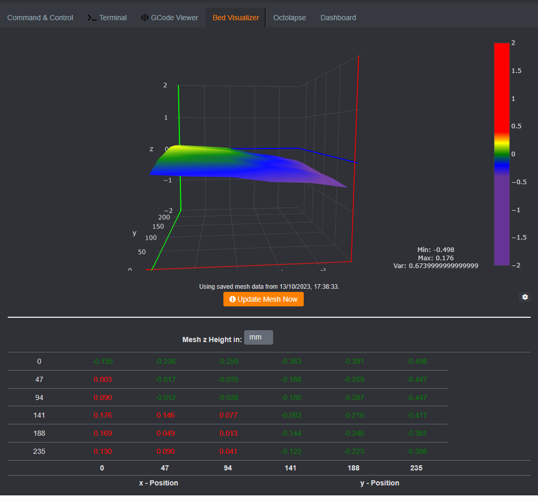This screenshot has height=502, width=538.
Task: Click the Update Mesh Now button
Action: [263, 299]
